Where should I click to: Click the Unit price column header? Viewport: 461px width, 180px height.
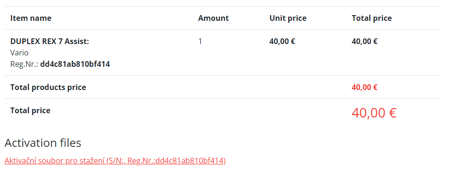click(288, 18)
